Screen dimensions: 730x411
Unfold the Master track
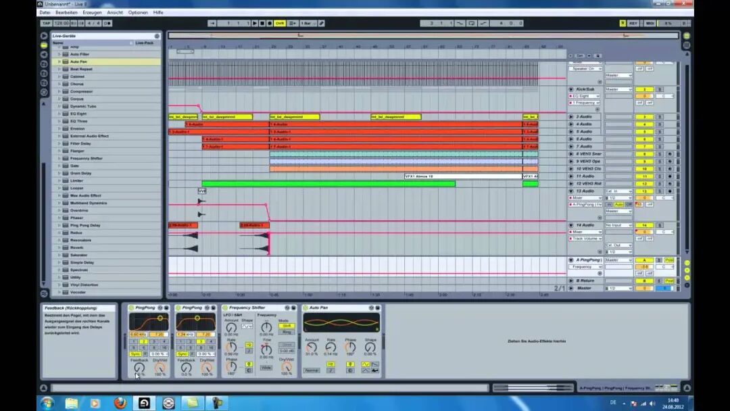(571, 288)
